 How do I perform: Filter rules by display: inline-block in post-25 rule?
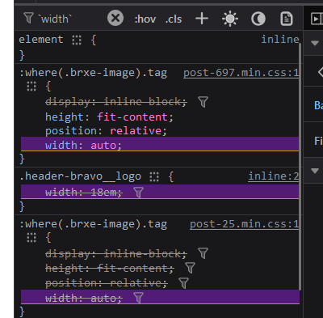tap(203, 253)
